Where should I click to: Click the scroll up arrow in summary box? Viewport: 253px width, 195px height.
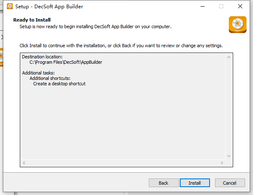click(229, 57)
